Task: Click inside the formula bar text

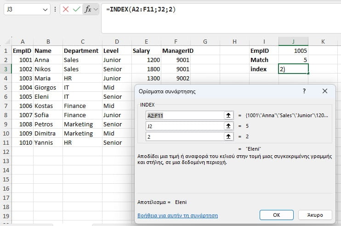Action: point(141,9)
